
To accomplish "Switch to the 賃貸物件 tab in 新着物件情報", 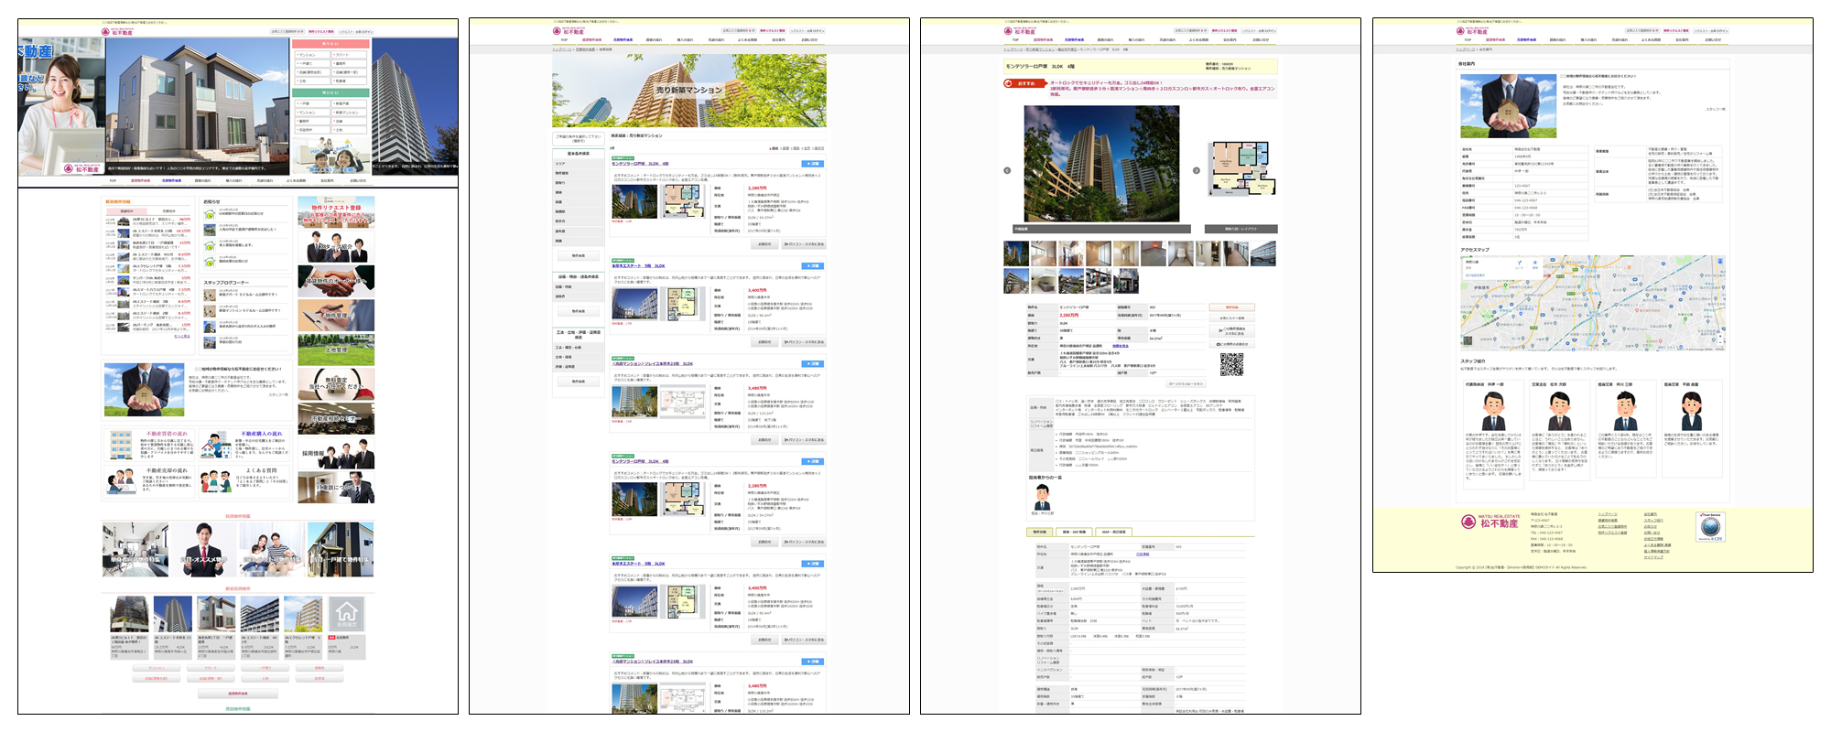I will [x=126, y=211].
